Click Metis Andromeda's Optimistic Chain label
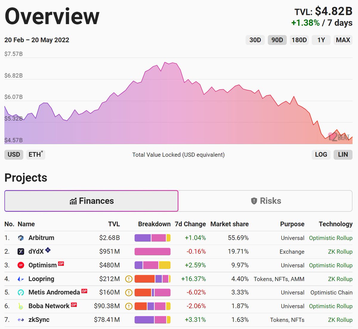This screenshot has width=358, height=329. coord(331,293)
